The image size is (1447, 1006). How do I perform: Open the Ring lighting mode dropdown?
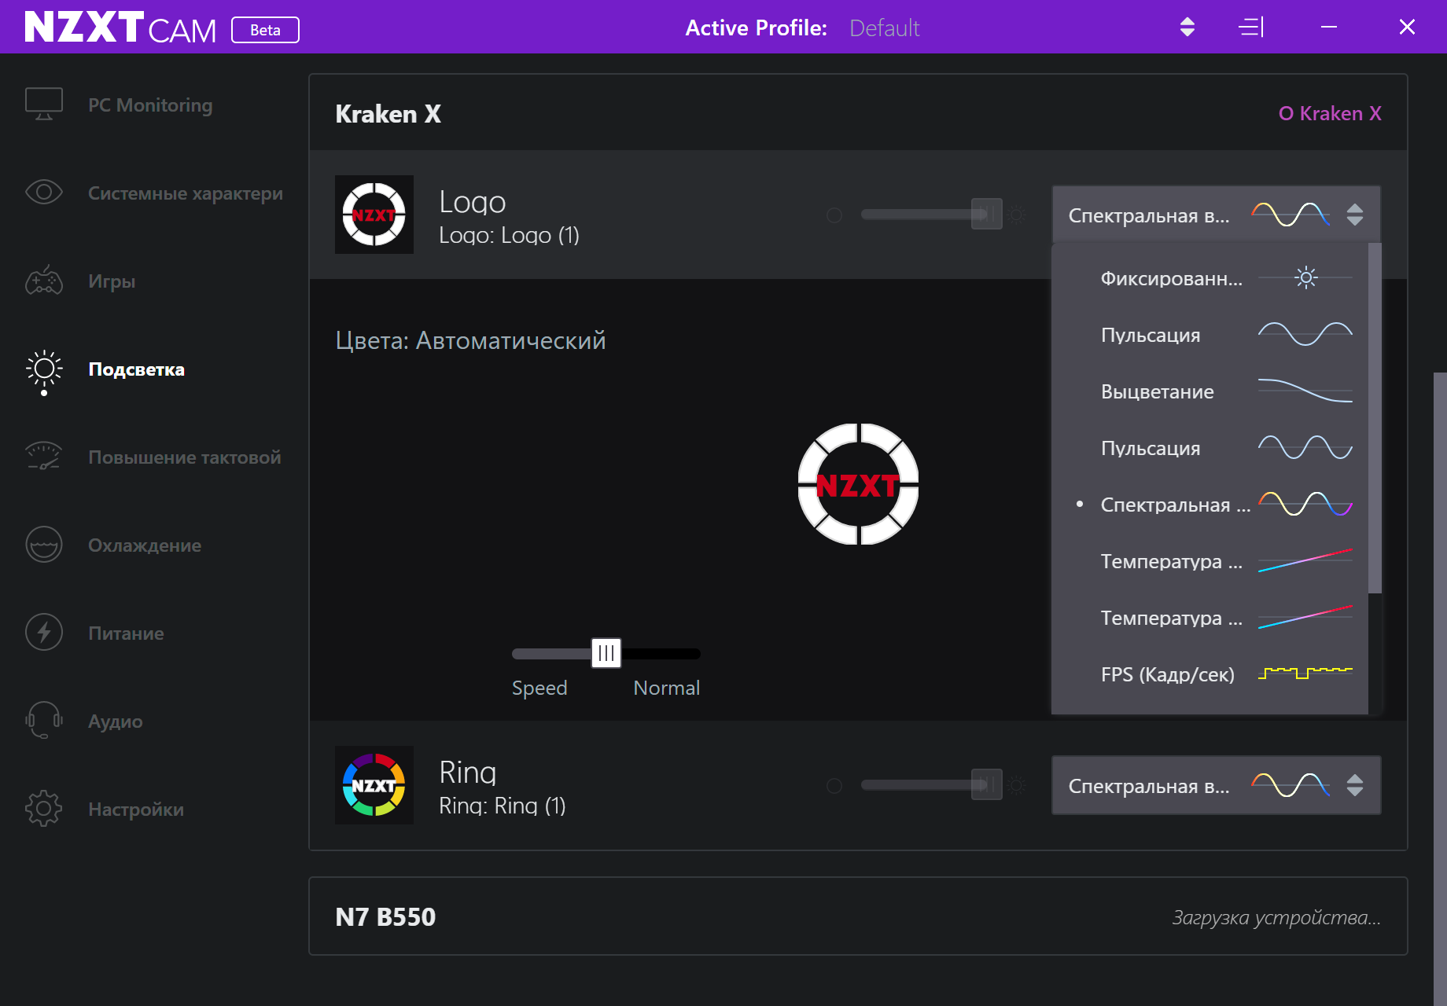point(1216,785)
